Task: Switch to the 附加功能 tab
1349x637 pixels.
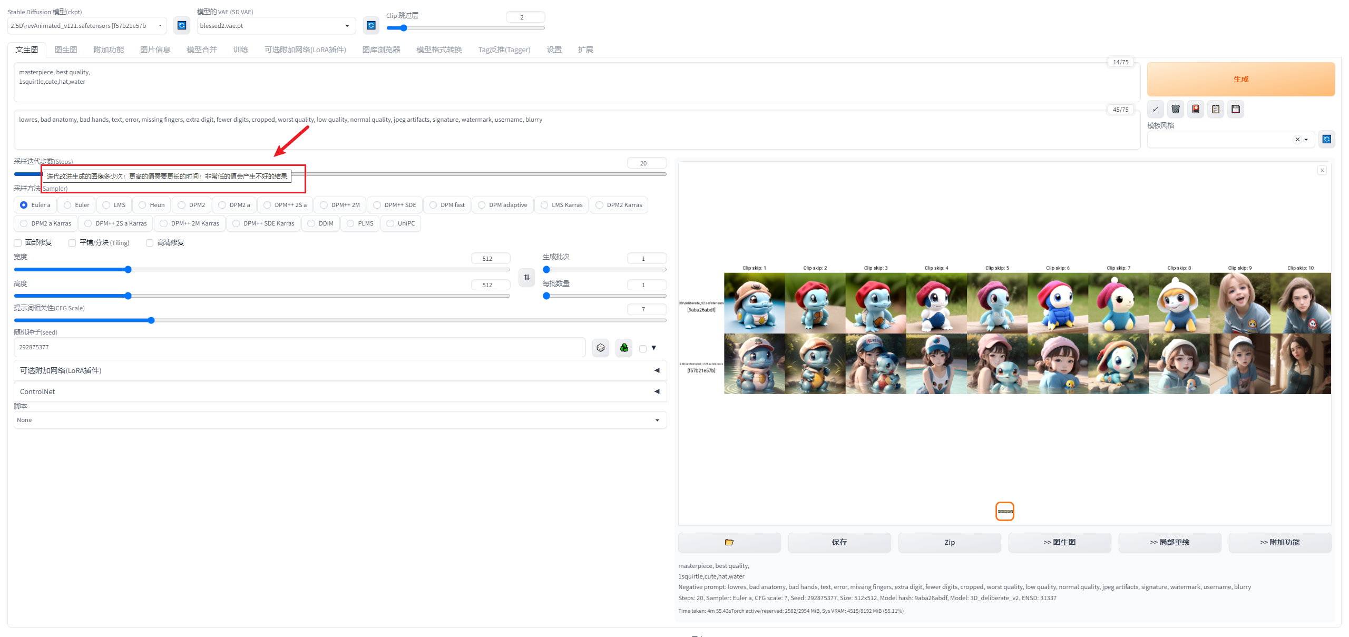Action: tap(109, 50)
